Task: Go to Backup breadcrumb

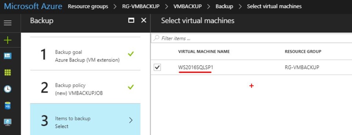Action: (x=225, y=6)
